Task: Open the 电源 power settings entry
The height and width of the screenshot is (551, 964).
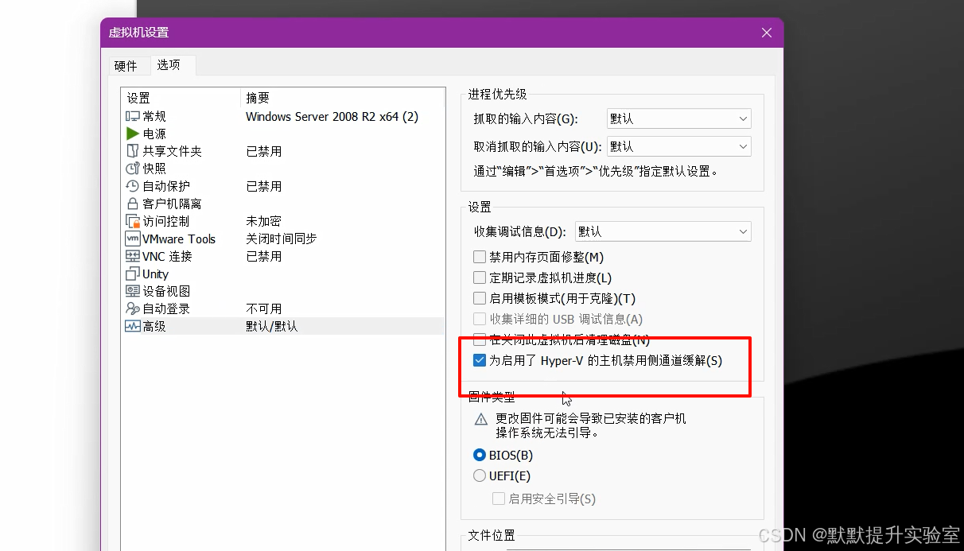Action: [x=151, y=133]
